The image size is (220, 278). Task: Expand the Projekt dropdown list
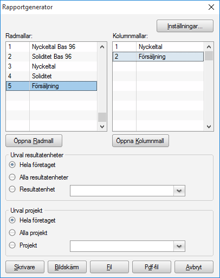pos(179,246)
